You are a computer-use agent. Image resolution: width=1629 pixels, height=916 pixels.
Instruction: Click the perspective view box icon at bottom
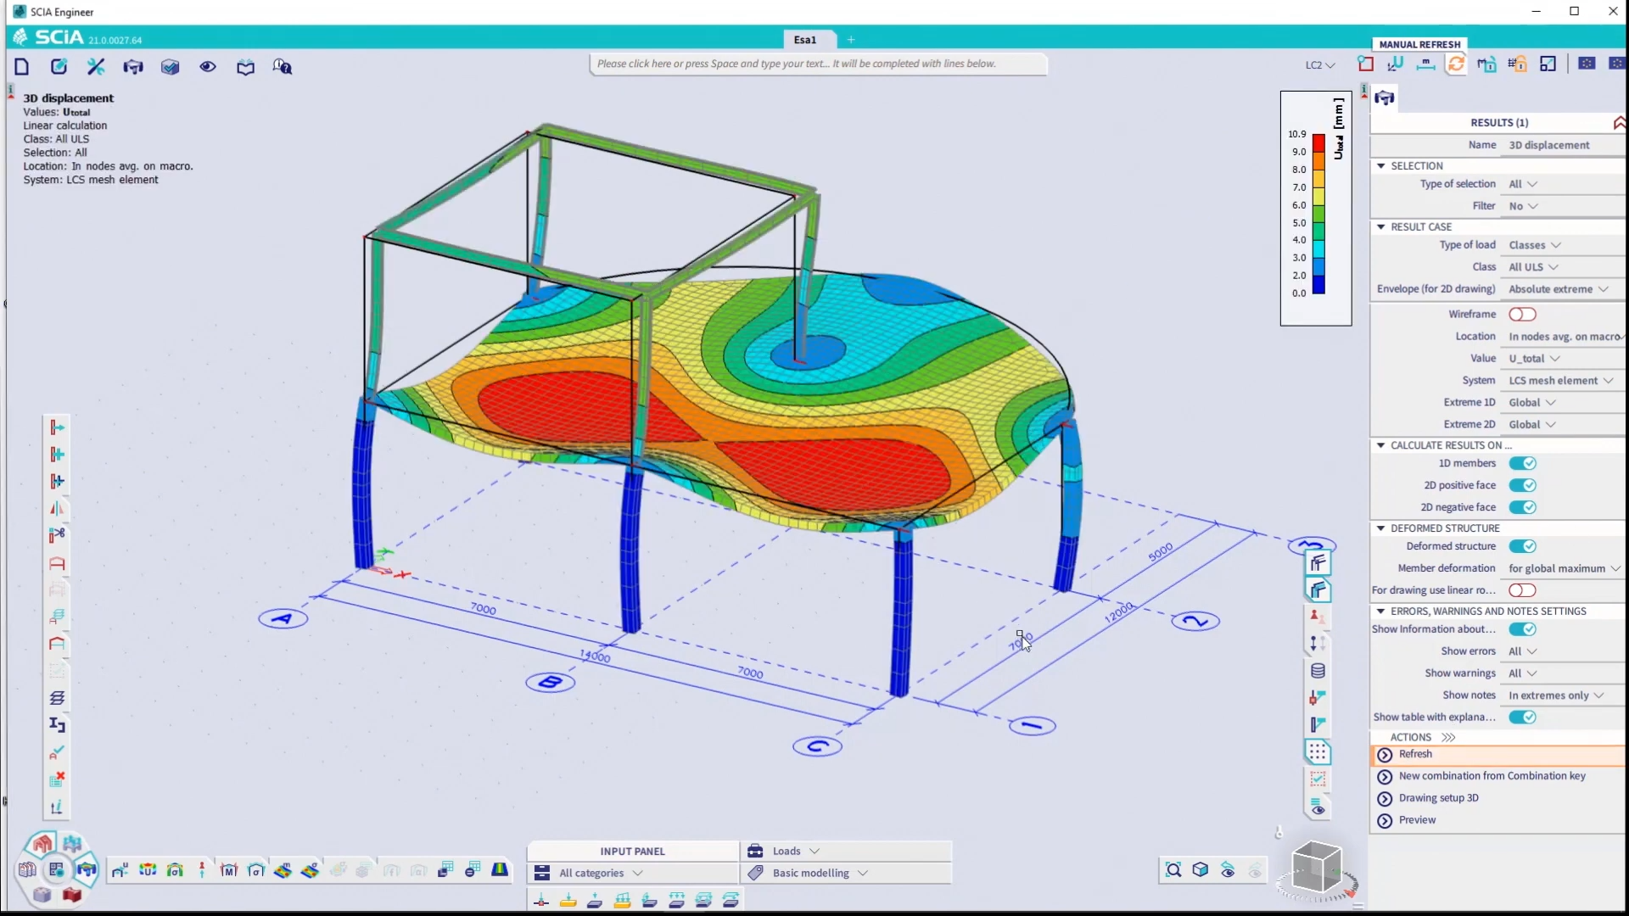click(1201, 869)
